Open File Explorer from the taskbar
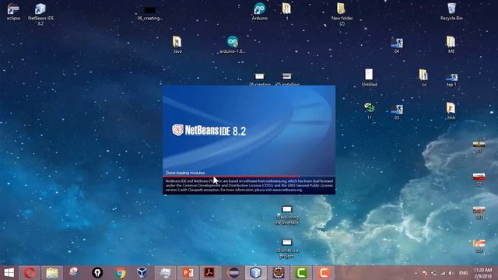The width and height of the screenshot is (498, 280). pos(52,273)
